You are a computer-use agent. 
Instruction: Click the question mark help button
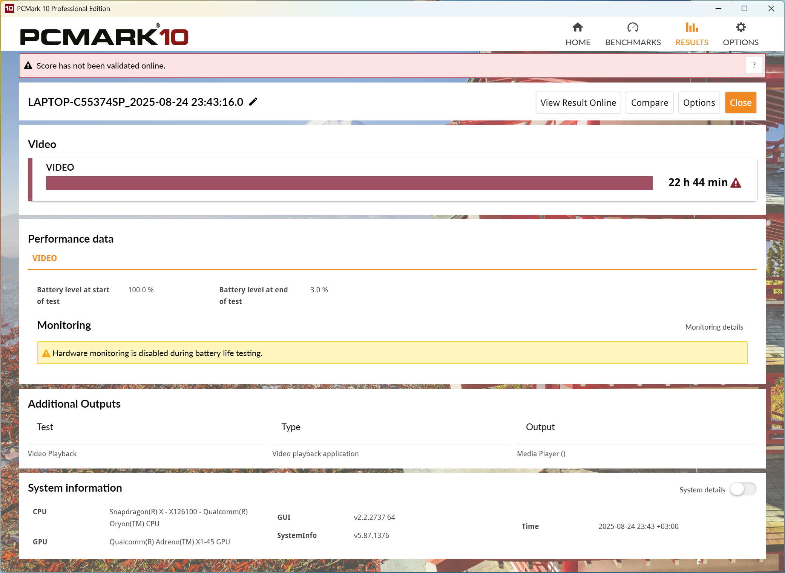(x=754, y=66)
